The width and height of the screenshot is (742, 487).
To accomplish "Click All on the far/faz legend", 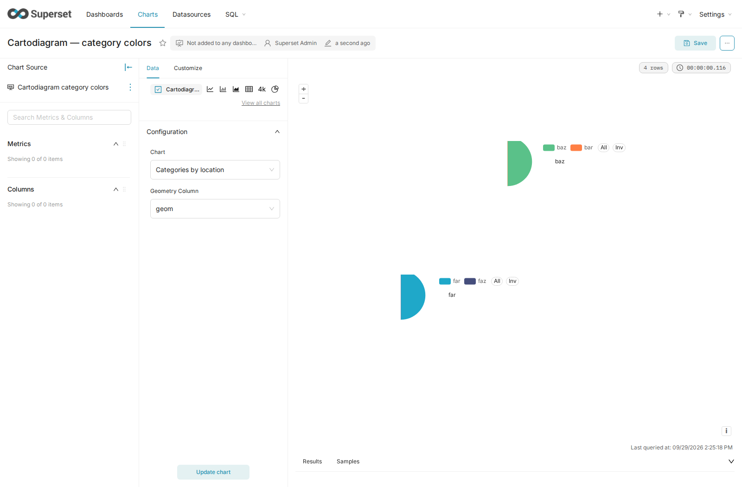I will click(x=497, y=281).
